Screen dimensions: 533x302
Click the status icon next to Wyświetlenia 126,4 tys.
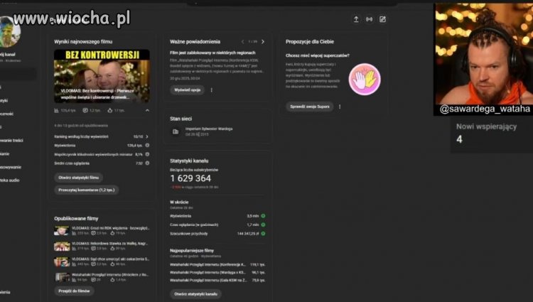148,145
